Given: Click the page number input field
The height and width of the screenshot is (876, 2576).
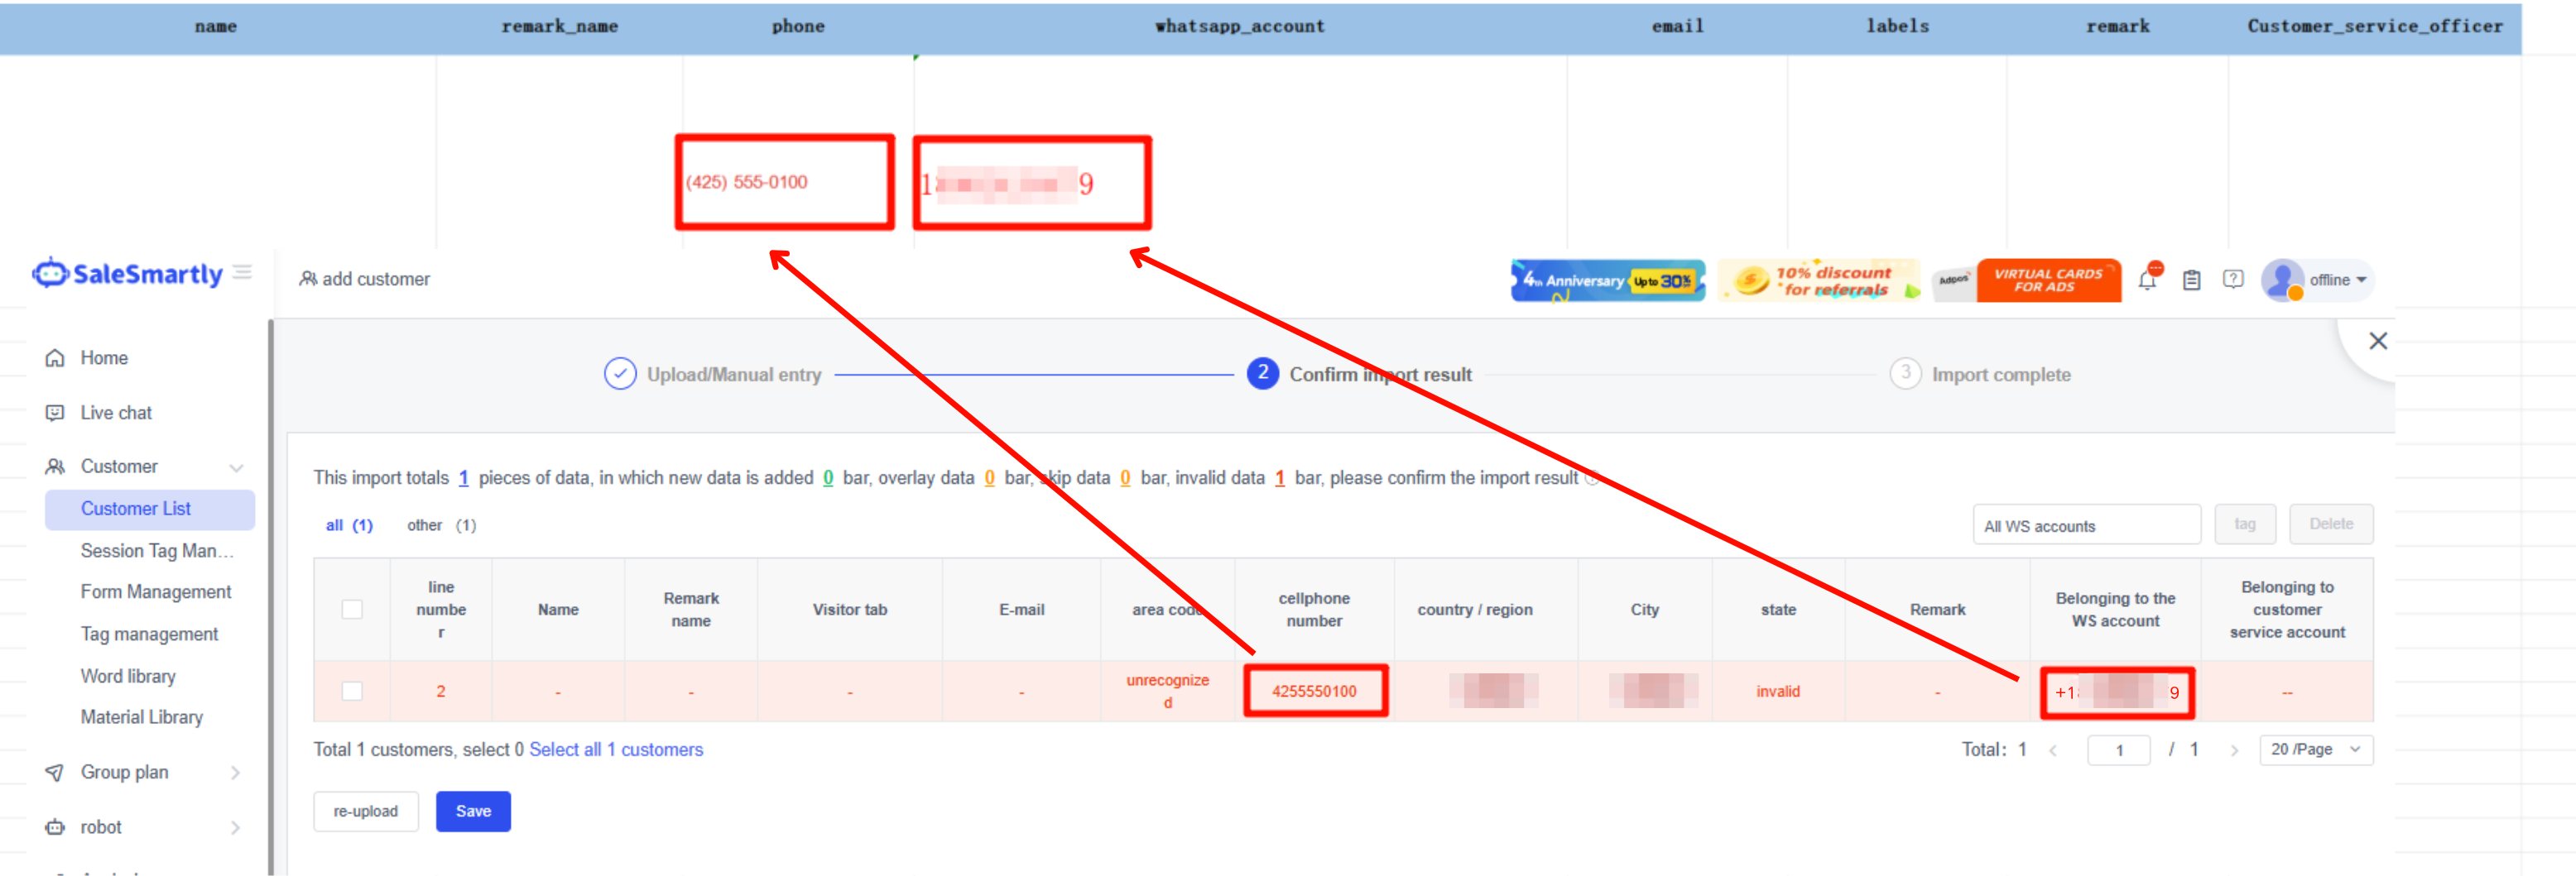Looking at the screenshot, I should click(2119, 750).
